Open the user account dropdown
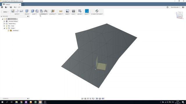 click(175, 7)
